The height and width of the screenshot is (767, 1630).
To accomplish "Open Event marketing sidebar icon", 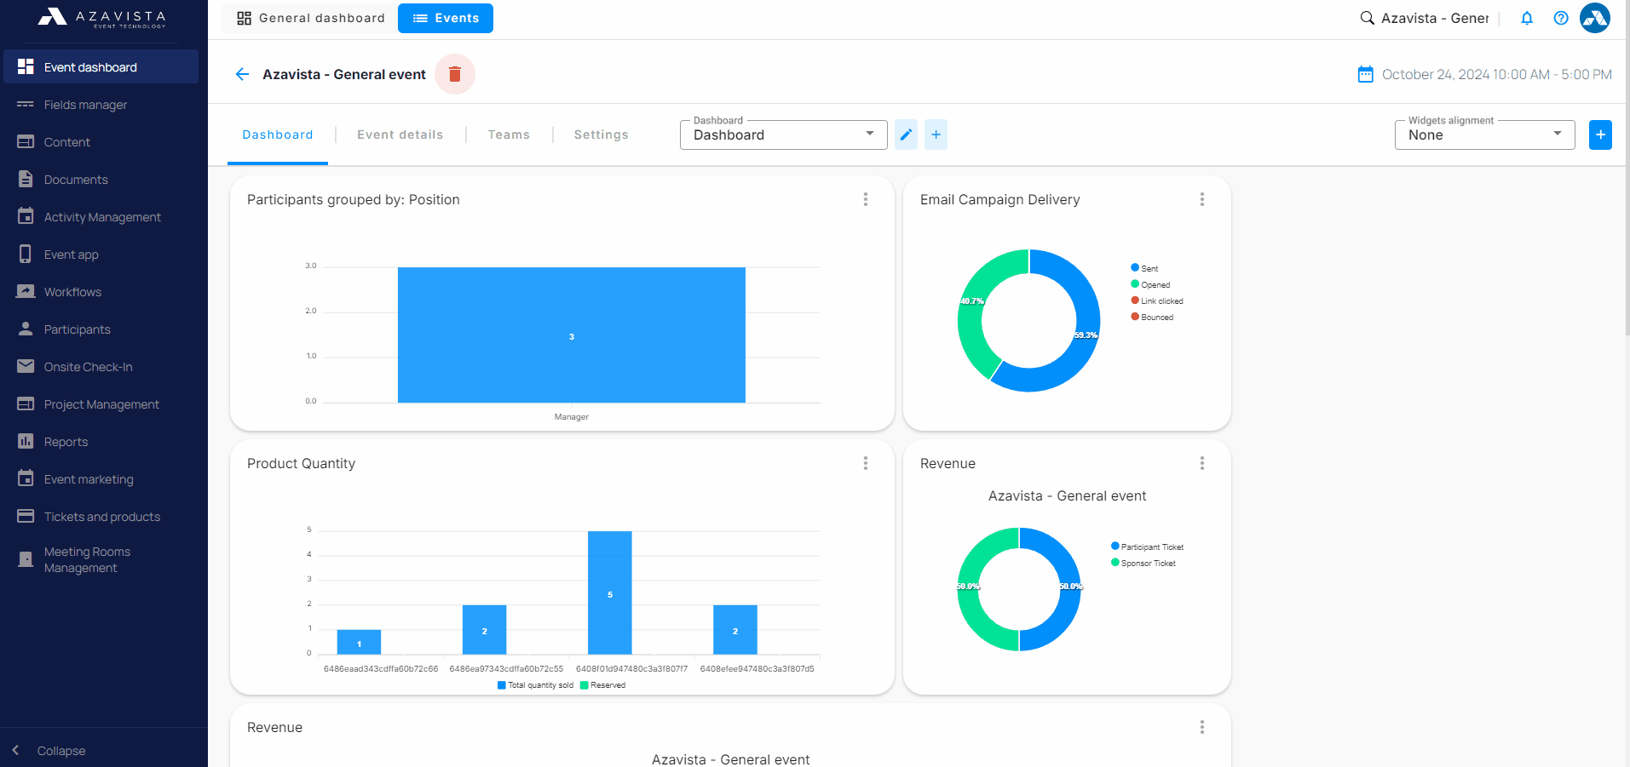I will coord(26,479).
